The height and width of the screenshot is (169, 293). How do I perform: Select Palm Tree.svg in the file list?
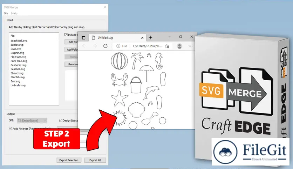tap(19, 61)
